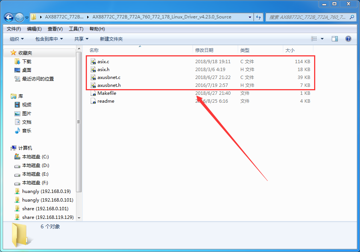Click the 新建文件夹 button
360x252 pixels.
tap(111, 39)
